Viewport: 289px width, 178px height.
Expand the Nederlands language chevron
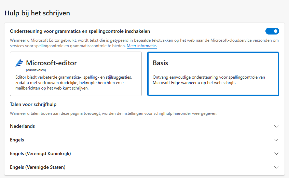276,126
